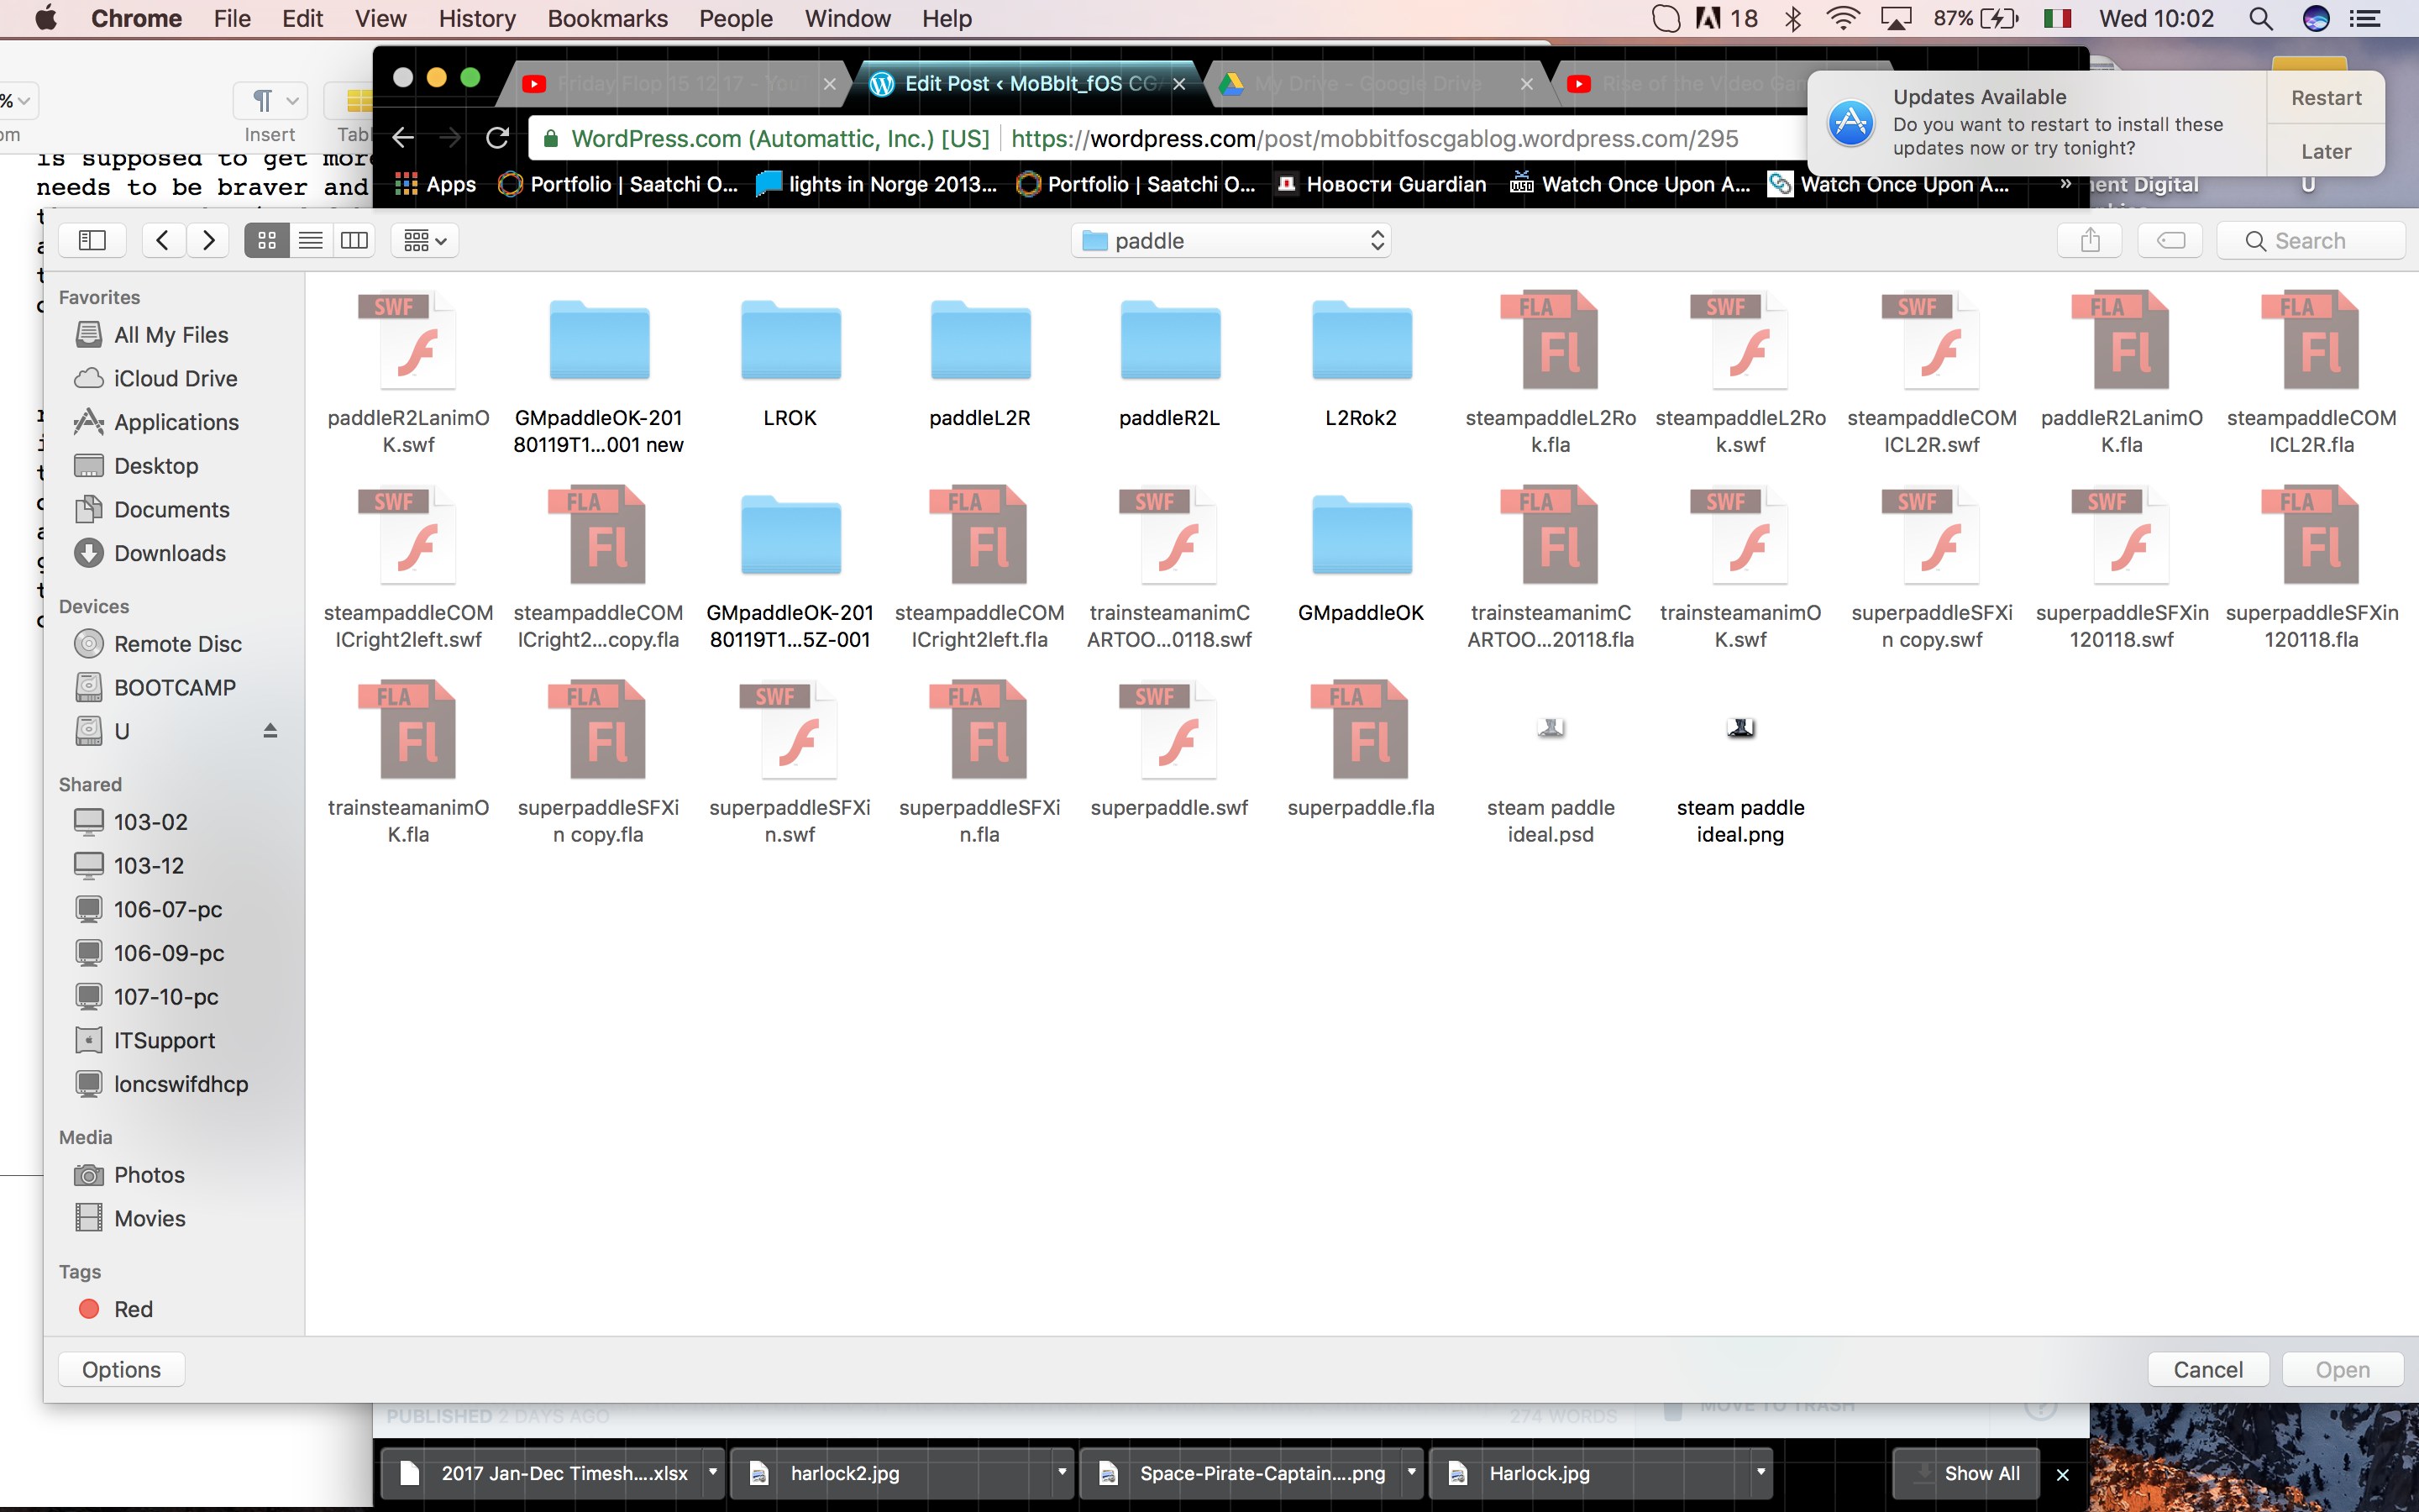Open the Bookmarks menu
Viewport: 2419px width, 1512px height.
[606, 18]
